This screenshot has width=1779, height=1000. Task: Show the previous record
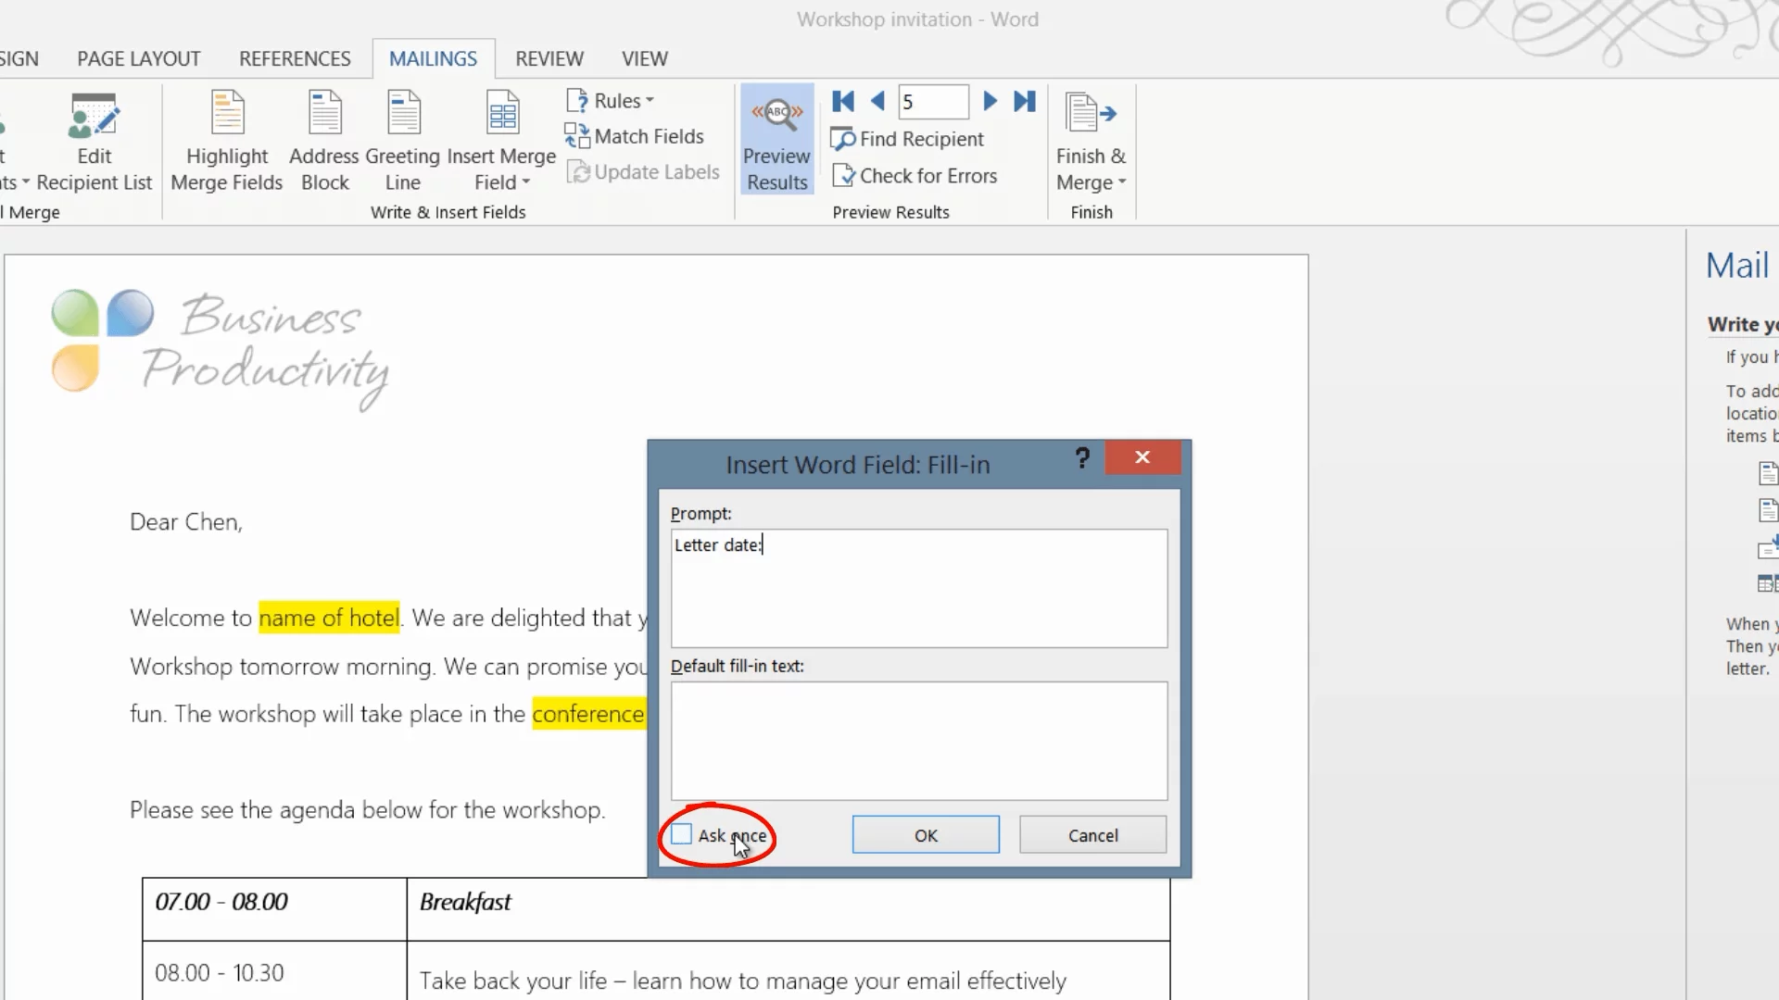click(x=877, y=101)
